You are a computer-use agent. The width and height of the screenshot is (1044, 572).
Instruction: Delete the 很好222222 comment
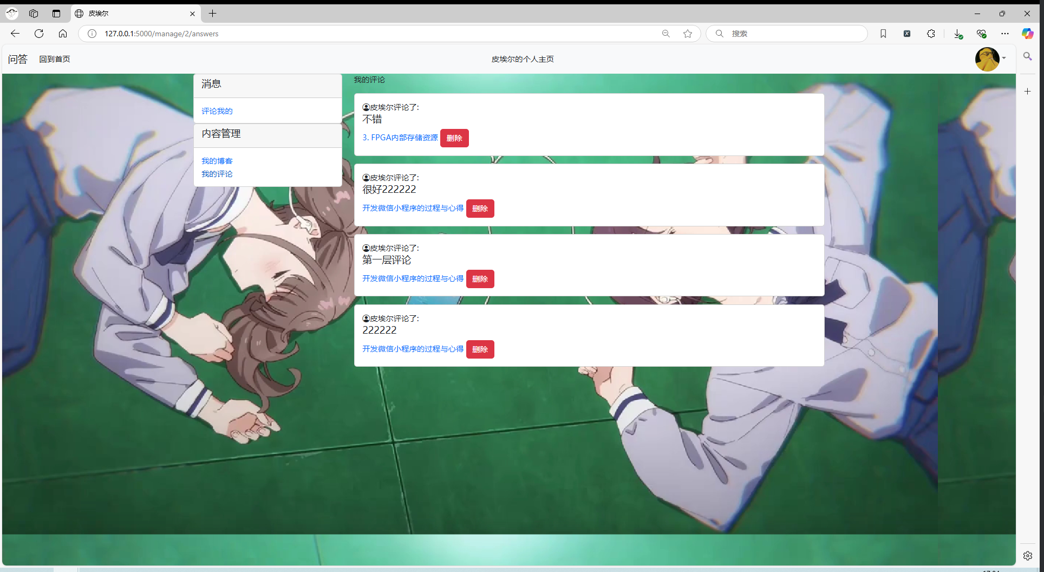tap(480, 209)
